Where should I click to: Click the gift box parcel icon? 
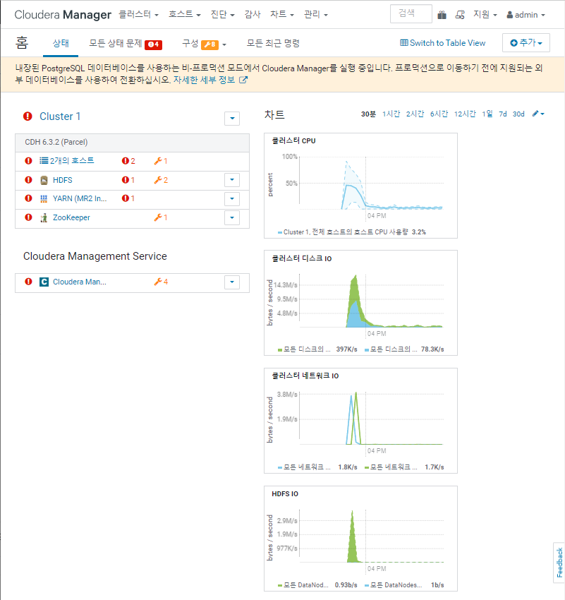point(442,15)
